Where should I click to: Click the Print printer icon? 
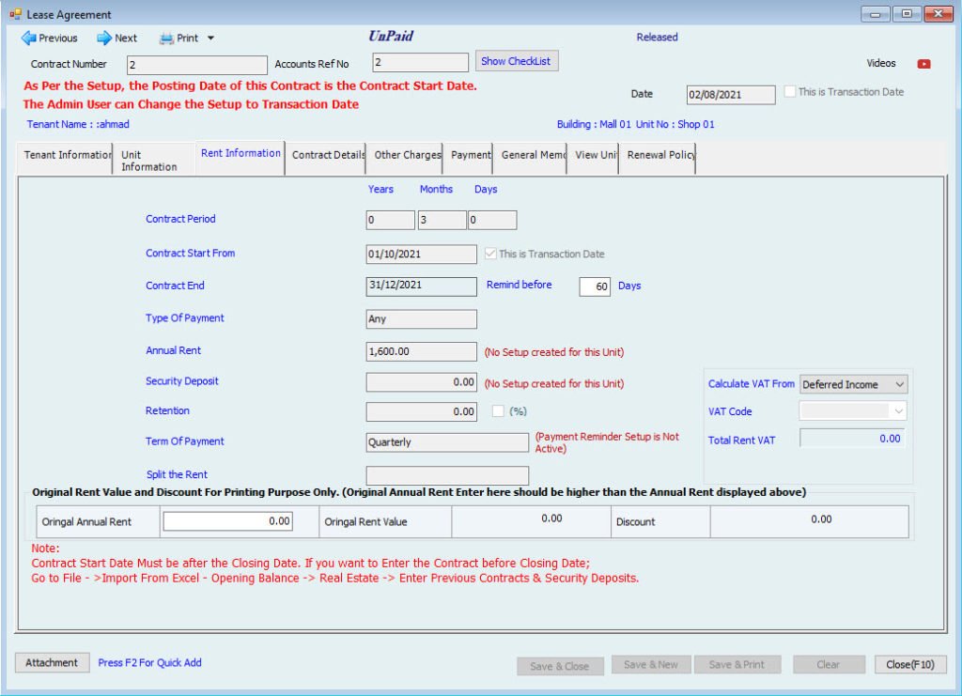click(x=166, y=39)
